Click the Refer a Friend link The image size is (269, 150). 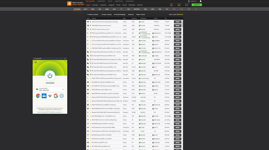click(141, 15)
